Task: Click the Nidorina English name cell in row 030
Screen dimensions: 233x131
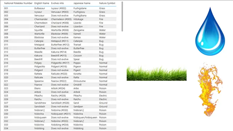Action: tap(39, 114)
